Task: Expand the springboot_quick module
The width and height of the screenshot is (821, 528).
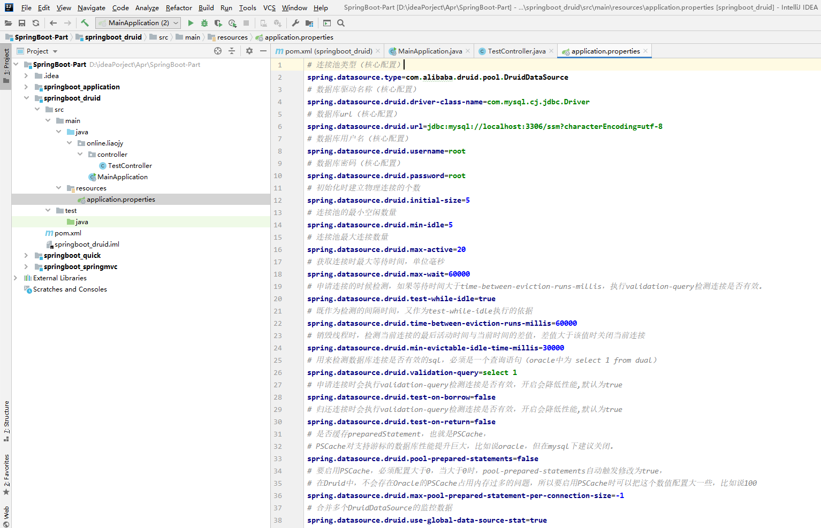Action: (26, 256)
